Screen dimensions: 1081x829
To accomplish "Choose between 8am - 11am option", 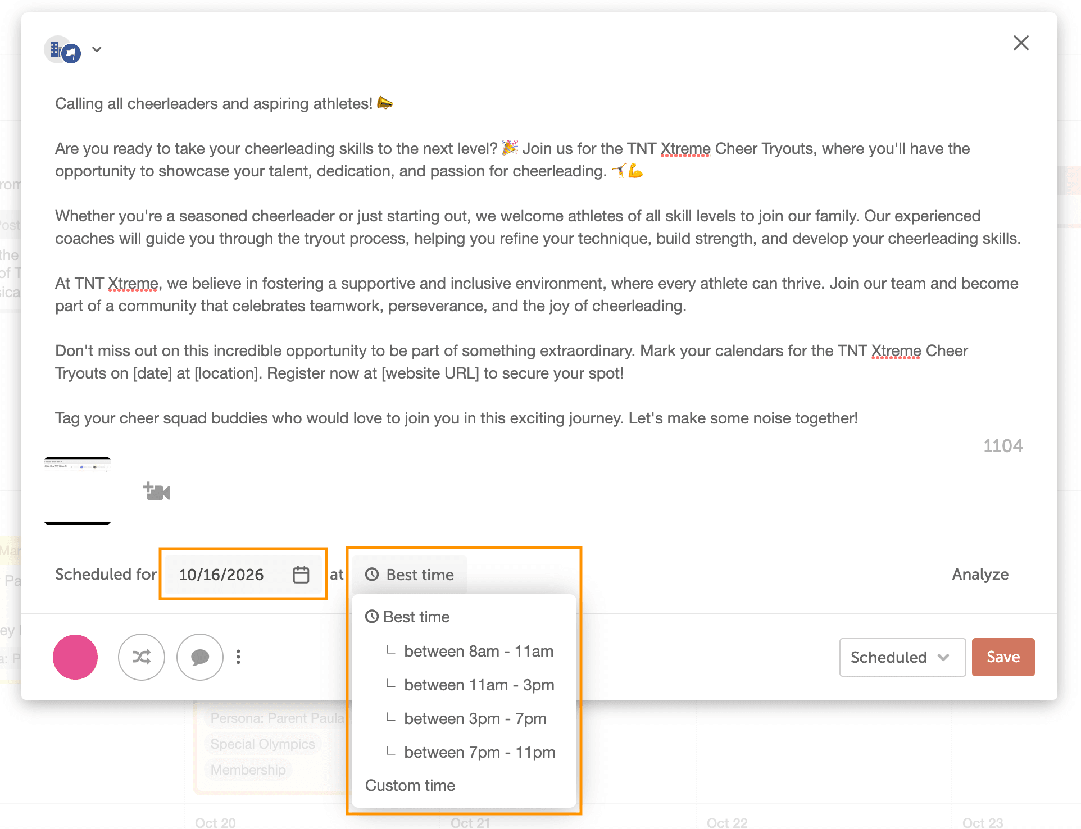I will click(478, 651).
